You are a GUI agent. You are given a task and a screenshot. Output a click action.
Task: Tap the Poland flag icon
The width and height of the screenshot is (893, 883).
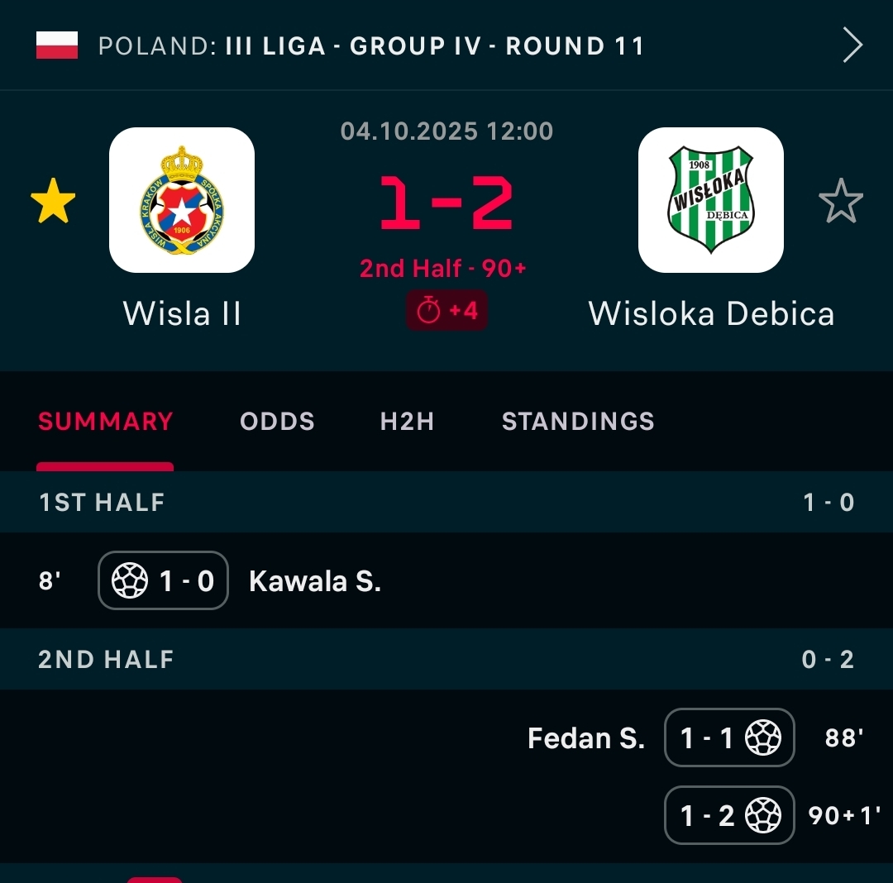pyautogui.click(x=57, y=45)
